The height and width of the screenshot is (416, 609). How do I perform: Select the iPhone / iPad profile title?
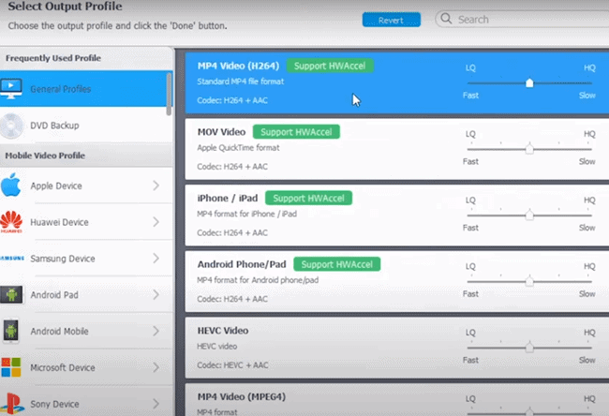pyautogui.click(x=228, y=198)
